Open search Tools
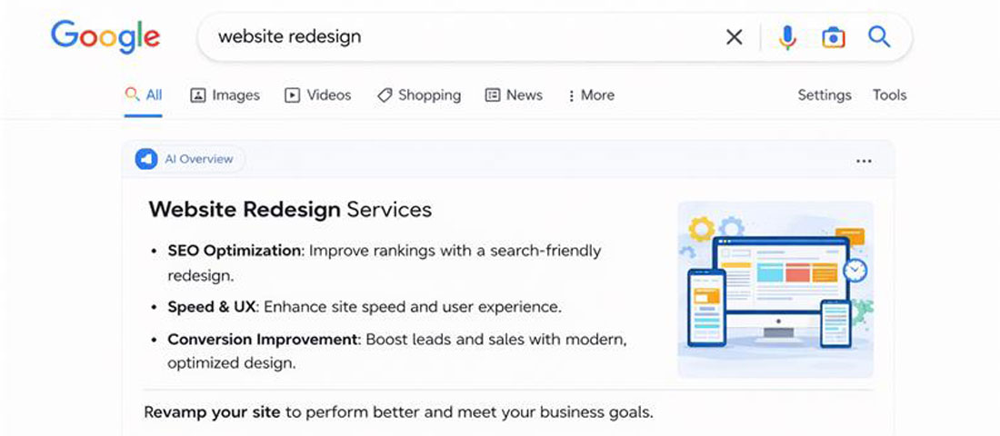Image resolution: width=1000 pixels, height=436 pixels. pyautogui.click(x=890, y=95)
